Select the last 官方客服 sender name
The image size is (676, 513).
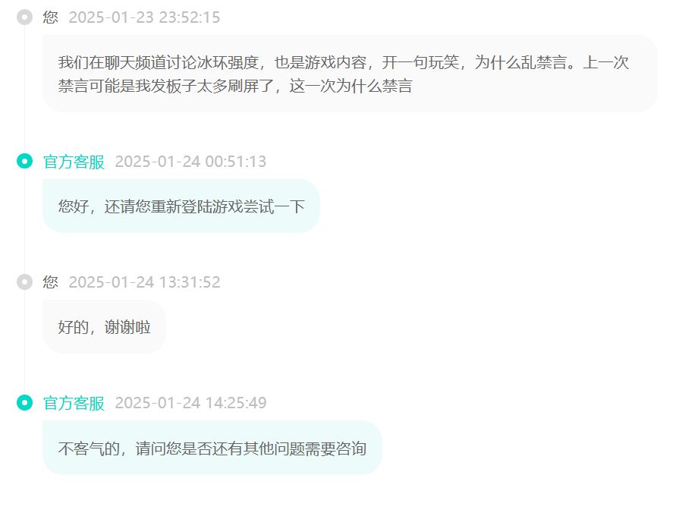pyautogui.click(x=74, y=403)
